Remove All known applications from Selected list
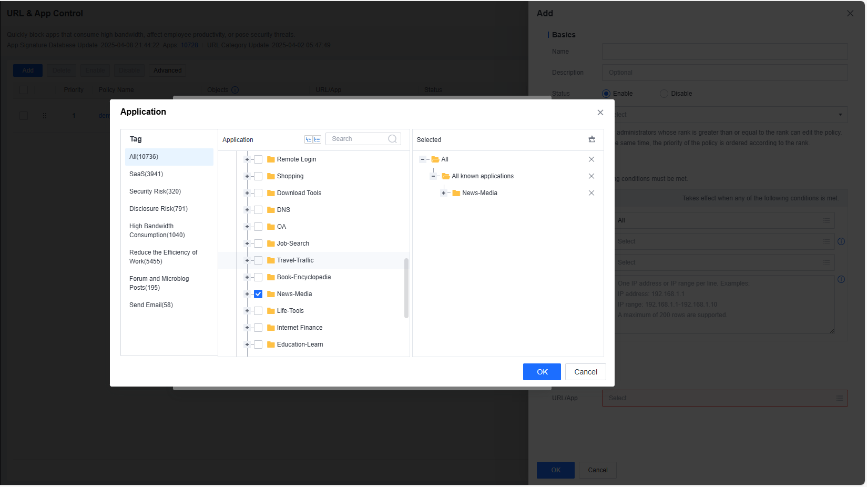Image resolution: width=867 pixels, height=487 pixels. [591, 176]
